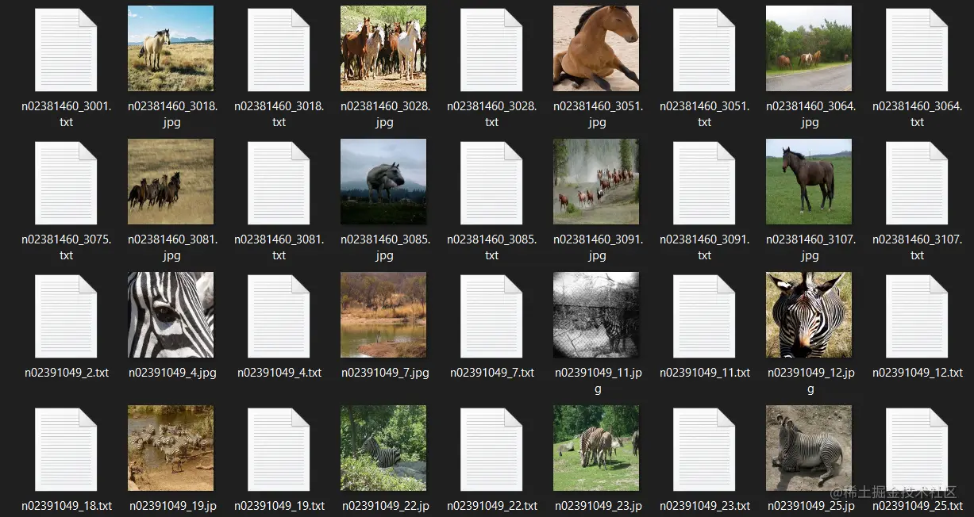
Task: Select the n02381460_3107.txt file icon
Action: 917,182
